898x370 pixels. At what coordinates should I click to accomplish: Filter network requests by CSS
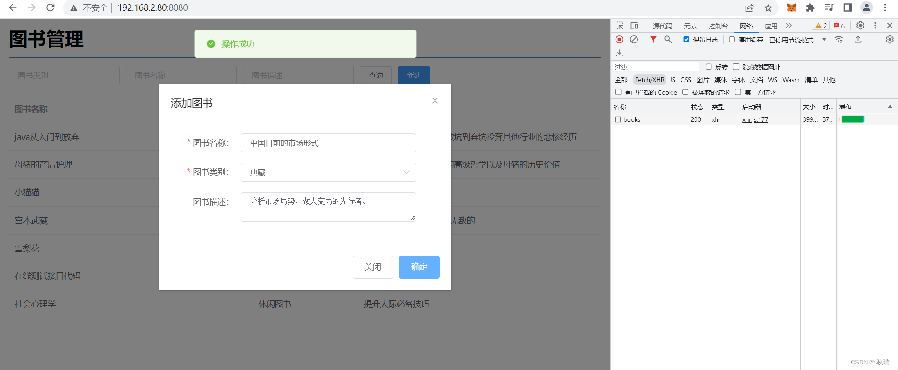(x=686, y=80)
